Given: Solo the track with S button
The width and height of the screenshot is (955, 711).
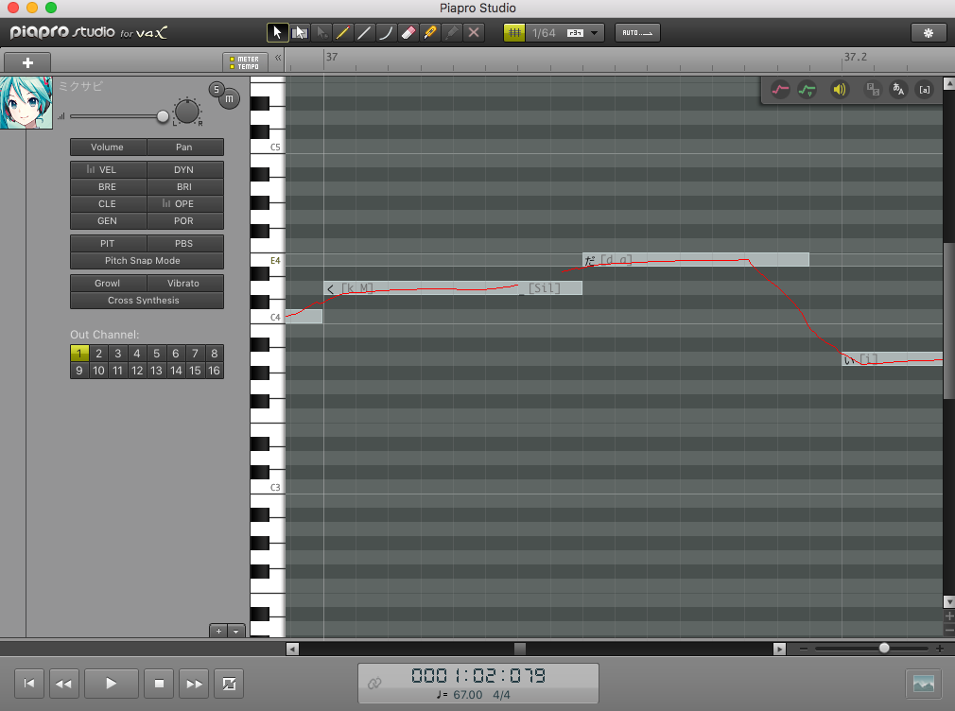Looking at the screenshot, I should (x=217, y=90).
